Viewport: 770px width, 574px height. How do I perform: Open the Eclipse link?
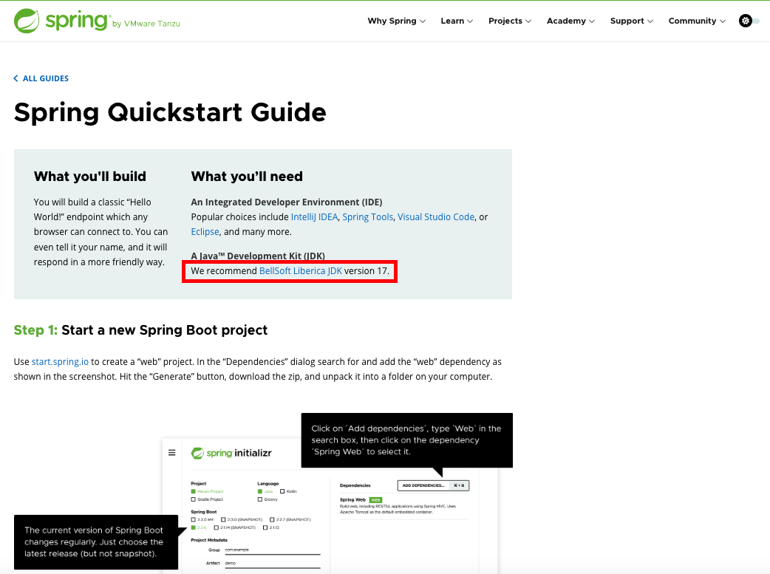205,232
